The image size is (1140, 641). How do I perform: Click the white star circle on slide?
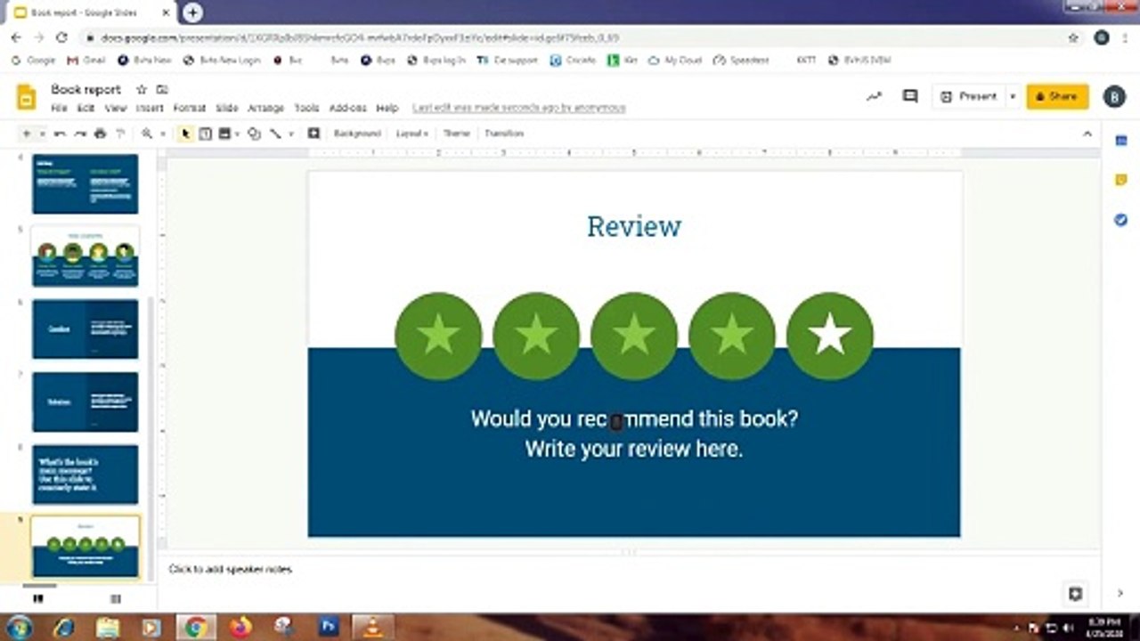pos(830,336)
